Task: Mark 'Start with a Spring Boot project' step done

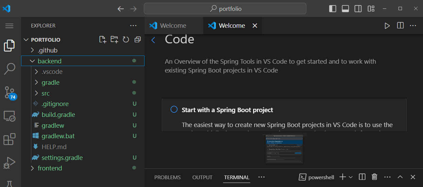Action: click(174, 110)
